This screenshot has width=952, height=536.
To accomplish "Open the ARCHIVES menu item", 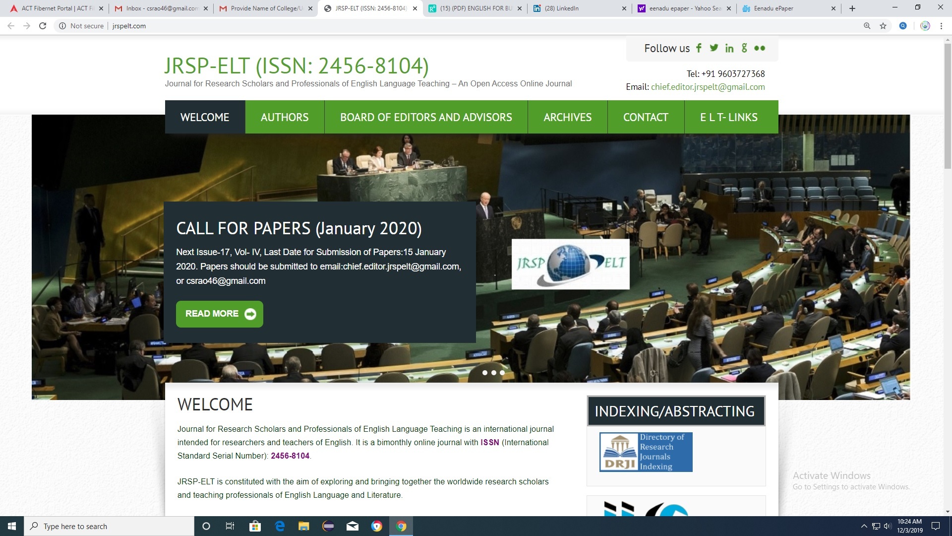I will tap(567, 117).
